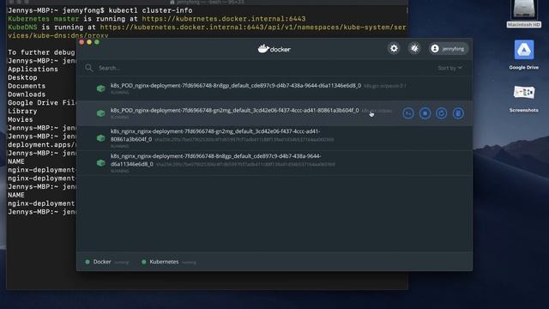Image resolution: width=549 pixels, height=309 pixels.
Task: Click kubectl cluster-info command line in the terminal
Action: (x=100, y=10)
